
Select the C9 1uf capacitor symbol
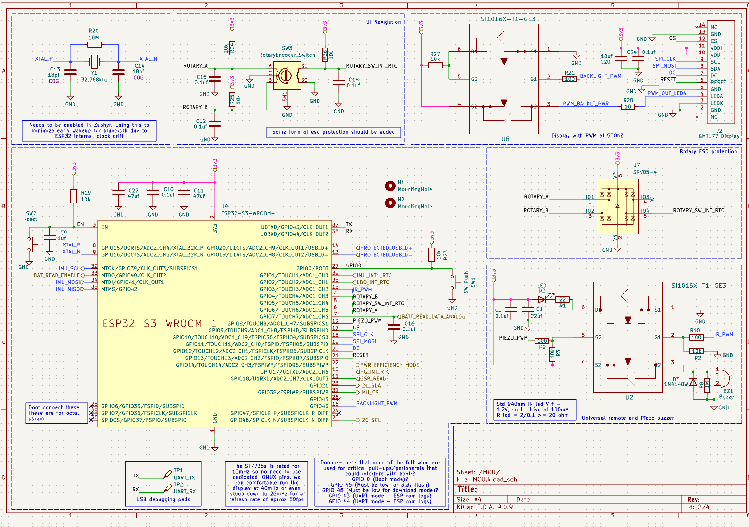click(49, 237)
